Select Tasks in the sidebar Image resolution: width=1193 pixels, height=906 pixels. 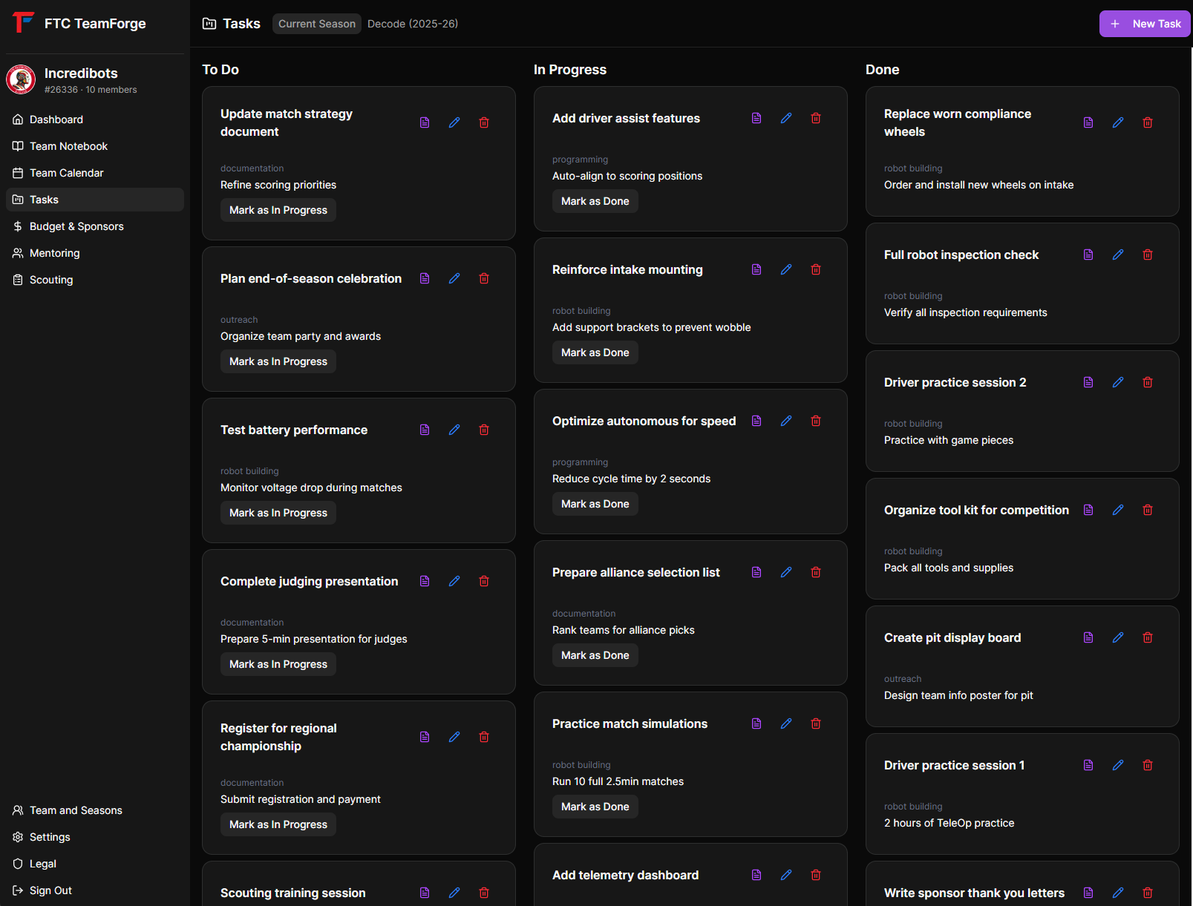point(44,199)
